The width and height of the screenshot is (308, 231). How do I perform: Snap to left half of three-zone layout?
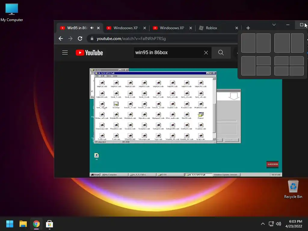click(x=248, y=66)
